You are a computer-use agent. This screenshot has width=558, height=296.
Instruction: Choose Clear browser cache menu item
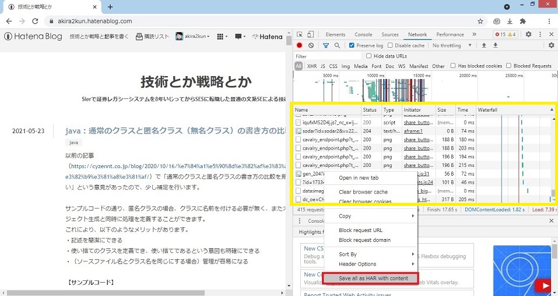click(370, 192)
